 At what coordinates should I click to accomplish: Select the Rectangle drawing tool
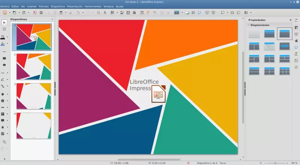coord(4,58)
